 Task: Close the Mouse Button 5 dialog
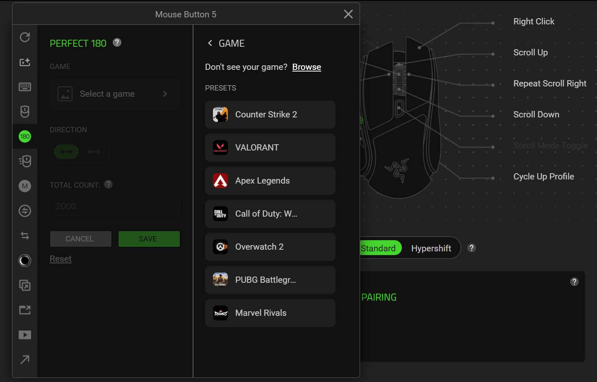pyautogui.click(x=348, y=14)
